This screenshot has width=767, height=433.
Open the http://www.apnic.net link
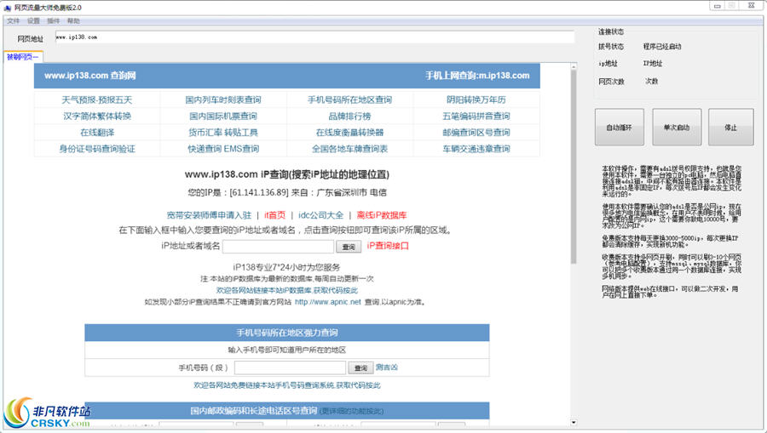click(328, 302)
